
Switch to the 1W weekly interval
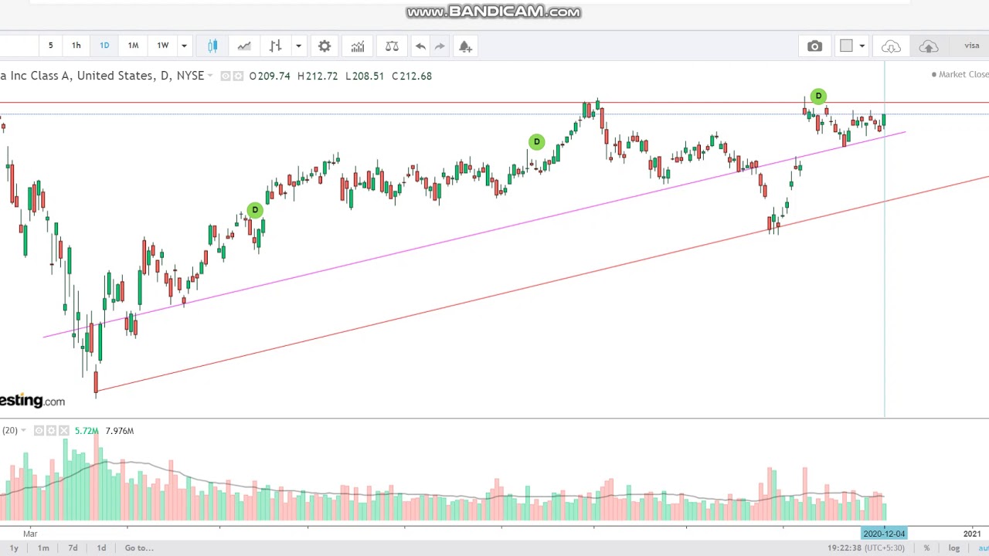(163, 46)
